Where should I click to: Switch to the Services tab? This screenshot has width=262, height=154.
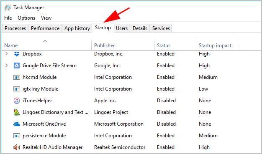(x=161, y=28)
